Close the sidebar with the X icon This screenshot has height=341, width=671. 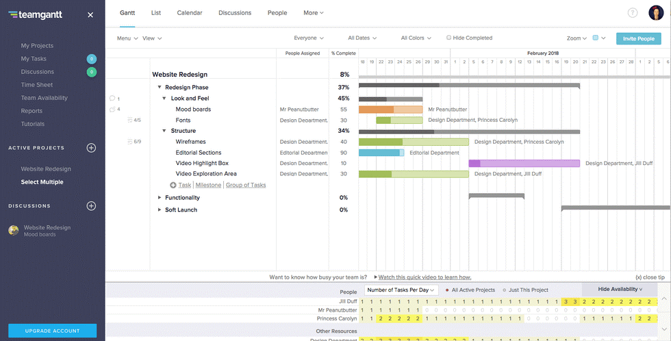click(90, 15)
